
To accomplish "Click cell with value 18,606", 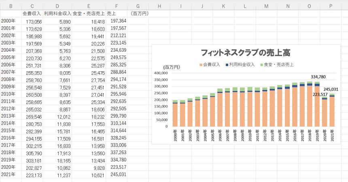I will coord(89,110).
